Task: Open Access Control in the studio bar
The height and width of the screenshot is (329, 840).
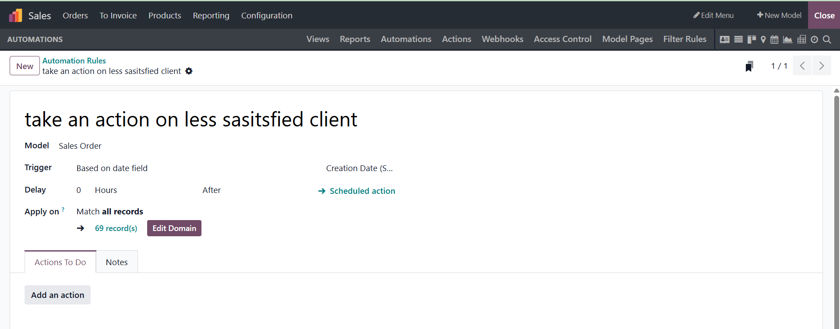Action: 563,39
